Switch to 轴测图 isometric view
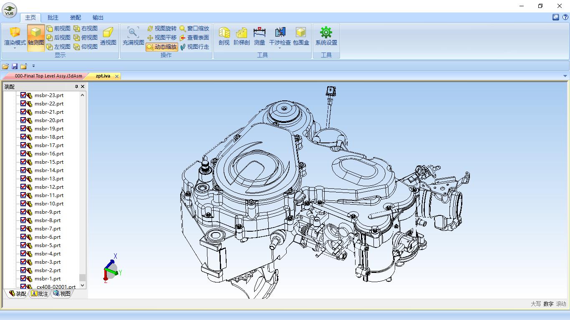 36,37
